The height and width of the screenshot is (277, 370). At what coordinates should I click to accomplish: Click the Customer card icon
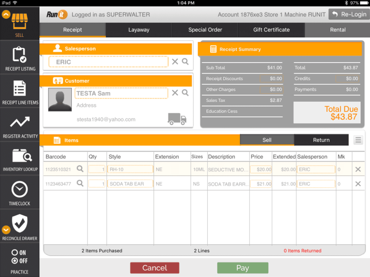(58, 81)
